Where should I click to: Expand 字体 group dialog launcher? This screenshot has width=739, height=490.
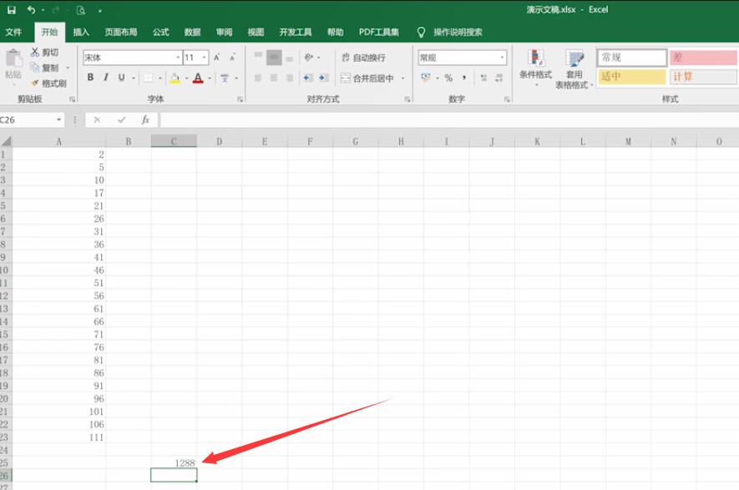(x=240, y=99)
